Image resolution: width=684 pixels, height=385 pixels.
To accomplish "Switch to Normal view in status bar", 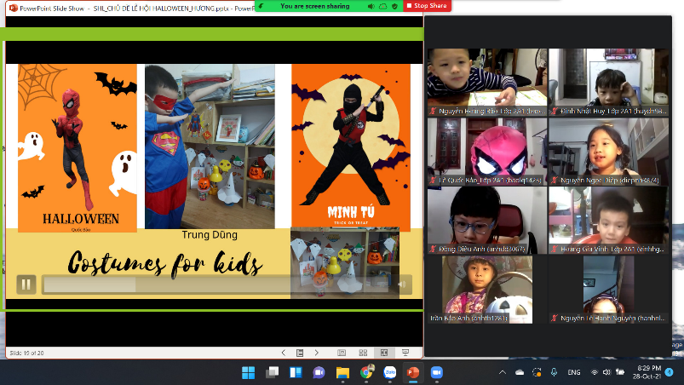I will point(342,353).
